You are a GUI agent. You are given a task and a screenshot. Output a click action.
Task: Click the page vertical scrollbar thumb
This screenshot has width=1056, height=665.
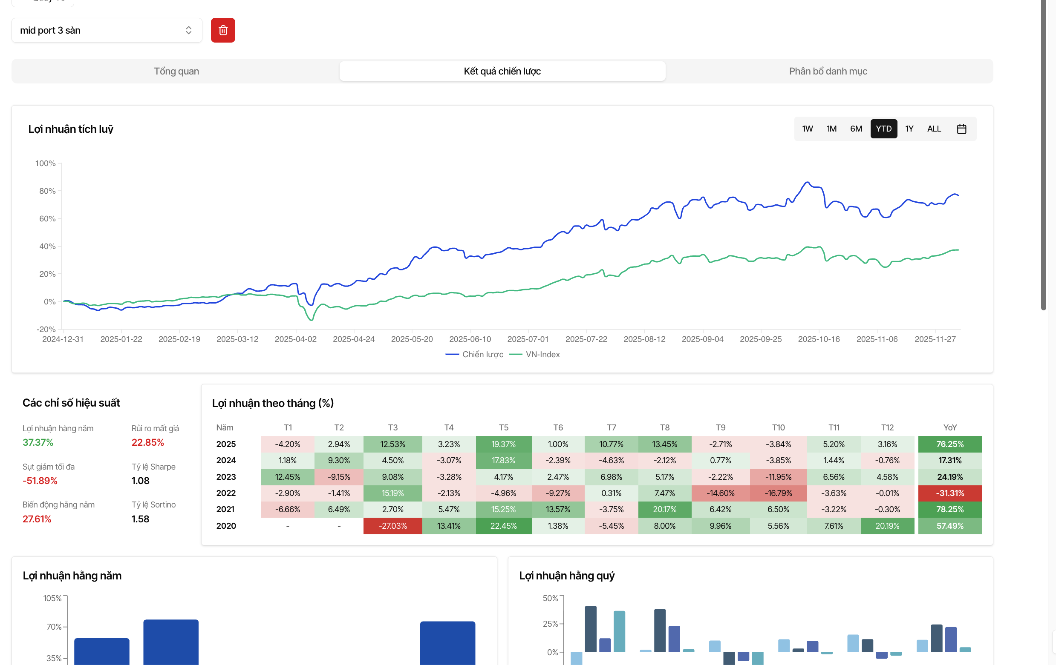pyautogui.click(x=1044, y=153)
